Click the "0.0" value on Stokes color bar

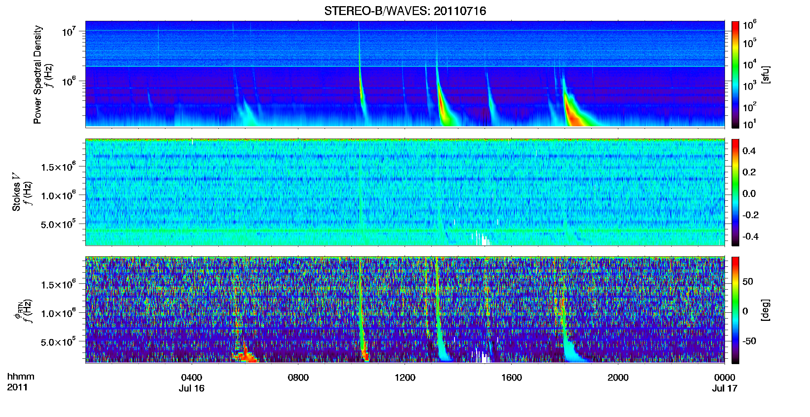coord(749,194)
